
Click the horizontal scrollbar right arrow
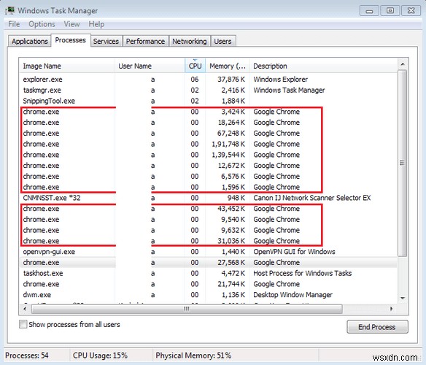coord(391,309)
